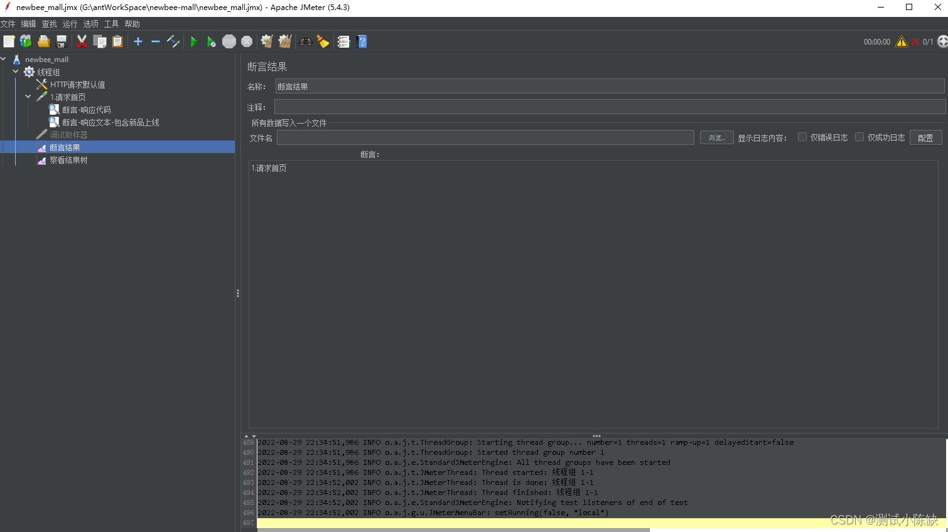Image resolution: width=948 pixels, height=532 pixels.
Task: Click the 浏览 browse button
Action: pos(716,137)
